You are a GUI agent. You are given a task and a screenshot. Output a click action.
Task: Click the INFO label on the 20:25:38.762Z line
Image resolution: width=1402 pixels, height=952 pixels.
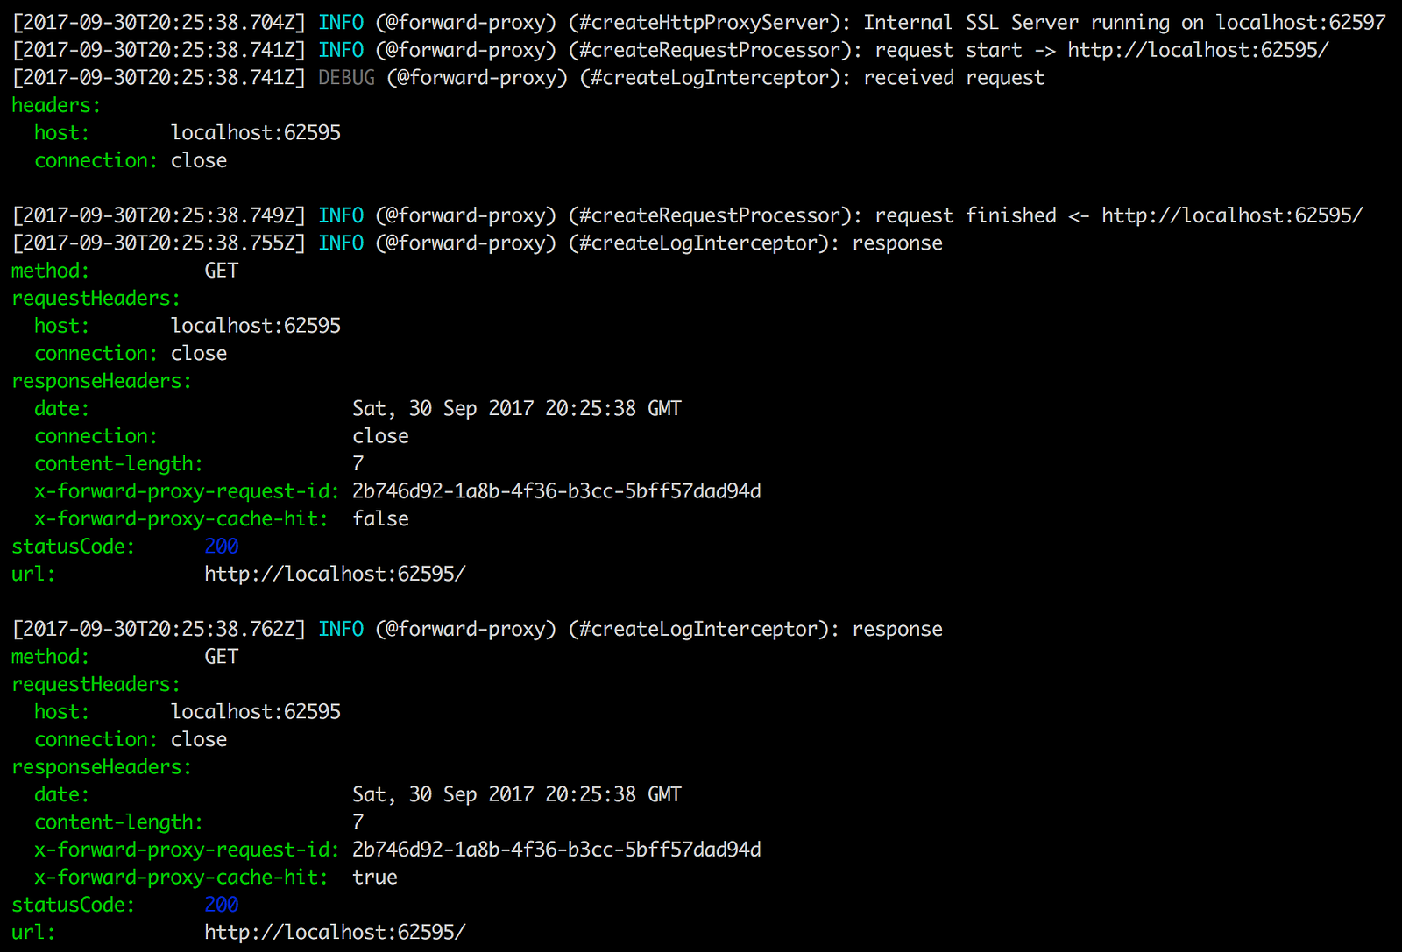tap(341, 629)
